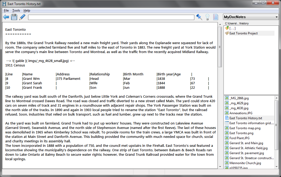Click the East Toronto Project folder icon
The image size is (281, 177).
coord(227,33)
